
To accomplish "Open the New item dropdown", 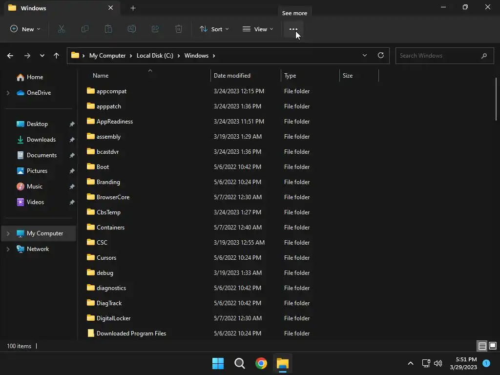I will click(x=25, y=29).
